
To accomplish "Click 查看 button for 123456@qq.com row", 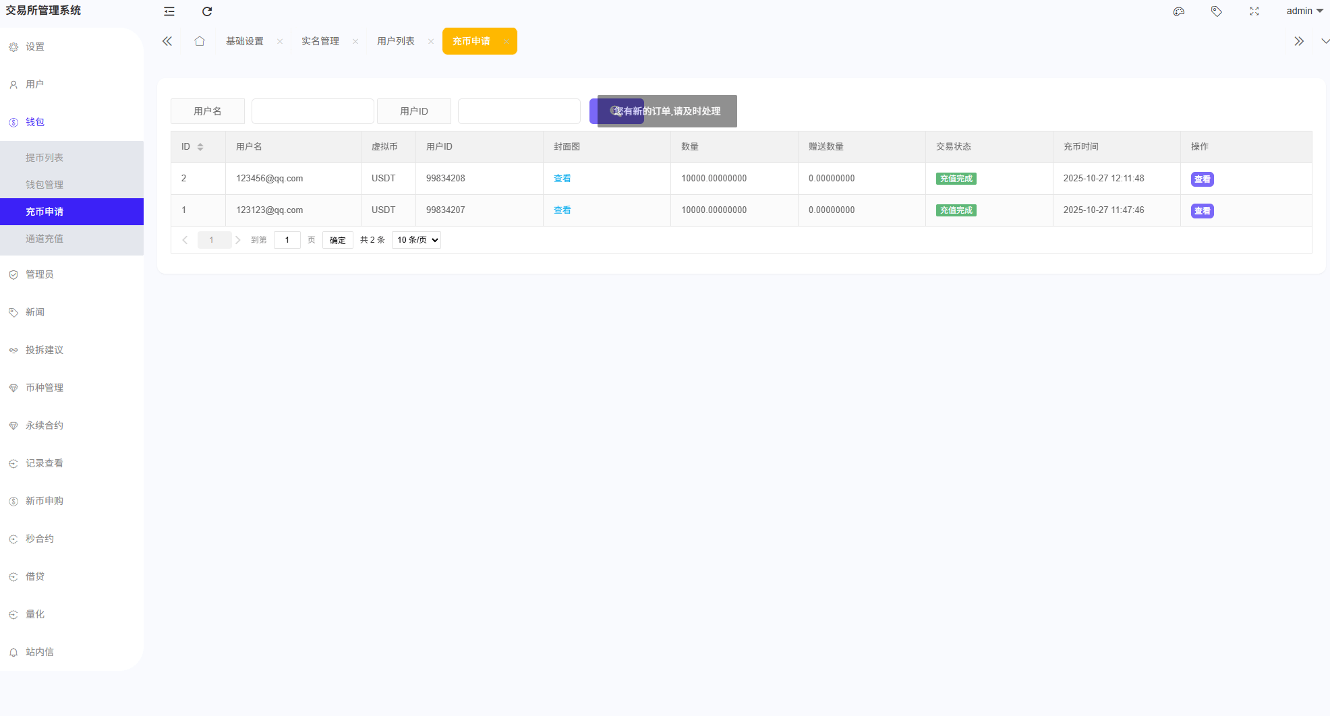I will click(x=1202, y=179).
